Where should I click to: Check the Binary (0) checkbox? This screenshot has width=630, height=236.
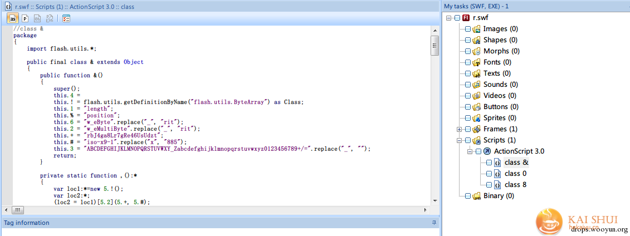(468, 196)
